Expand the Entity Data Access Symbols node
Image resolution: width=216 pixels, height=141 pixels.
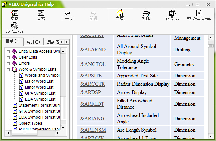(x=8, y=52)
